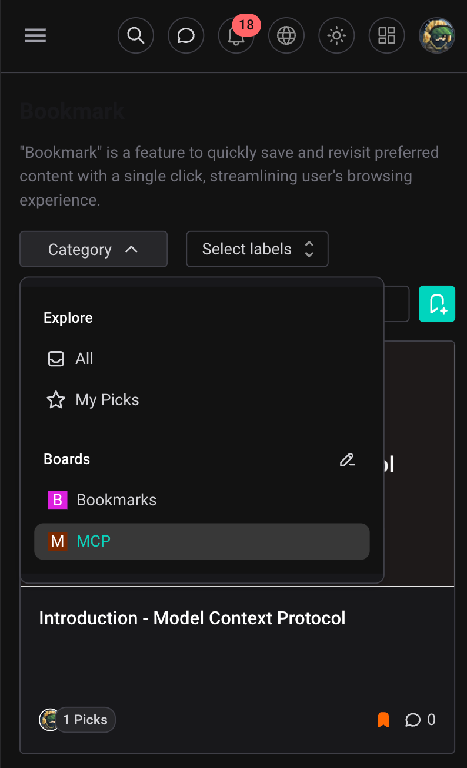467x768 pixels.
Task: Open the chat messages icon
Action: point(186,36)
